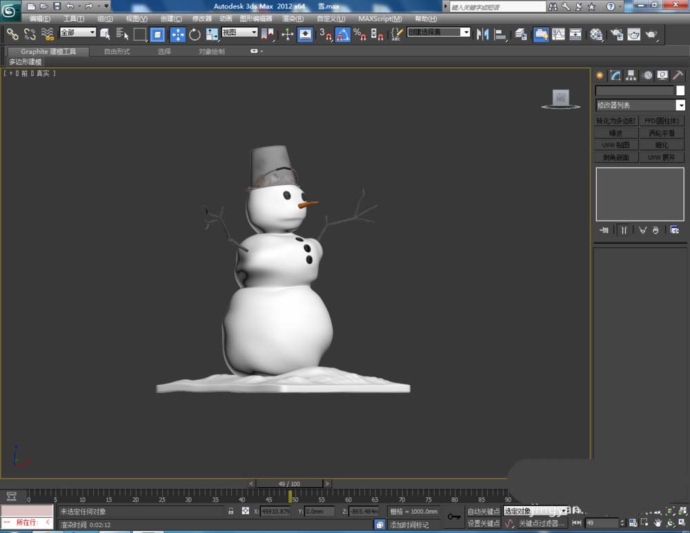This screenshot has height=533, width=690.
Task: Click the New Scene icon in quick access toolbar
Action: pyautogui.click(x=31, y=6)
